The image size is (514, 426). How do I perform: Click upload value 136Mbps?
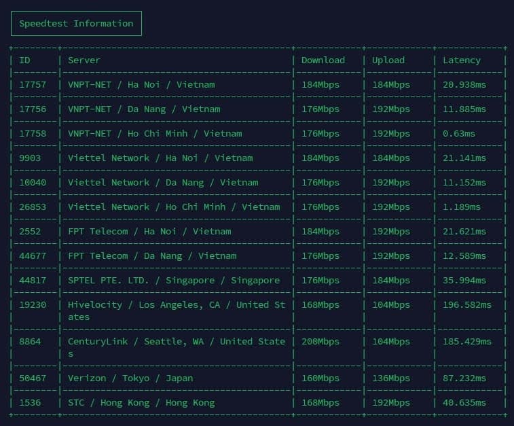pos(390,378)
